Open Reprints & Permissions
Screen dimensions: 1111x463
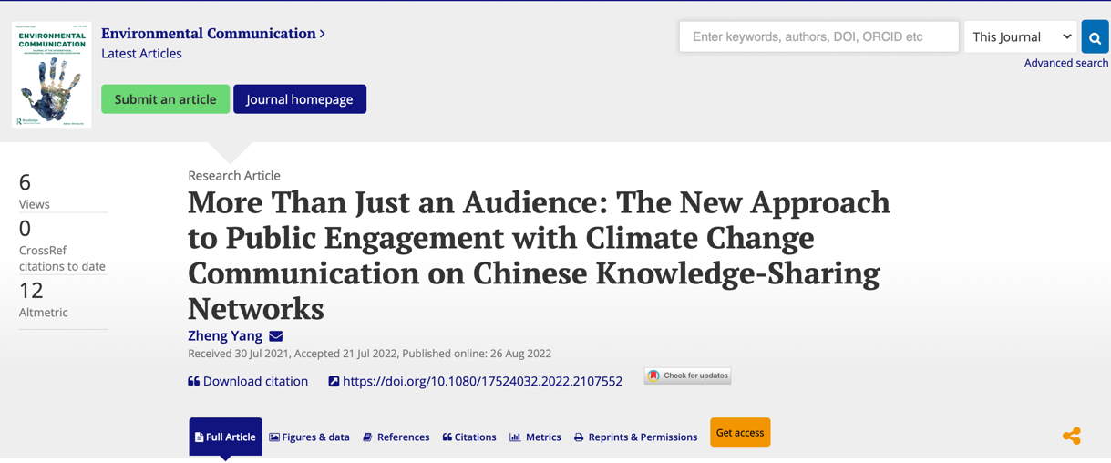click(635, 437)
